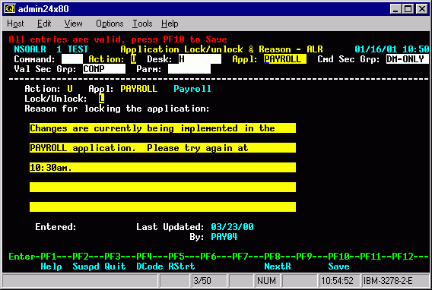Click the PF2 Suspd function key label
This screenshot has height=290, width=432.
coord(86,266)
